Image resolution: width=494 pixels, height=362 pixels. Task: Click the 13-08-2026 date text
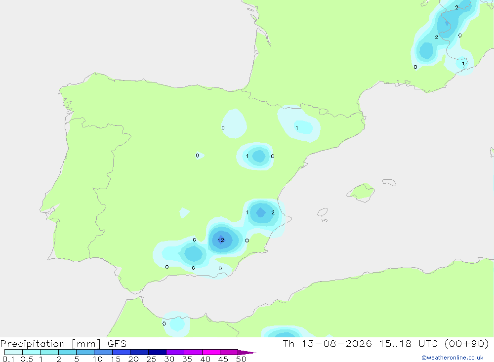(336, 344)
